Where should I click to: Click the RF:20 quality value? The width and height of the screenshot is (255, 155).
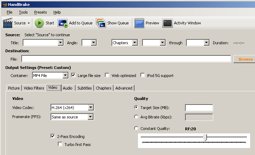point(191,129)
